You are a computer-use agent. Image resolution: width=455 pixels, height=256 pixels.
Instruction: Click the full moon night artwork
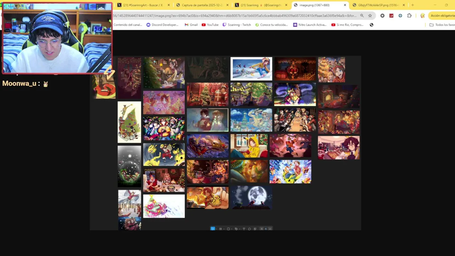[251, 197]
